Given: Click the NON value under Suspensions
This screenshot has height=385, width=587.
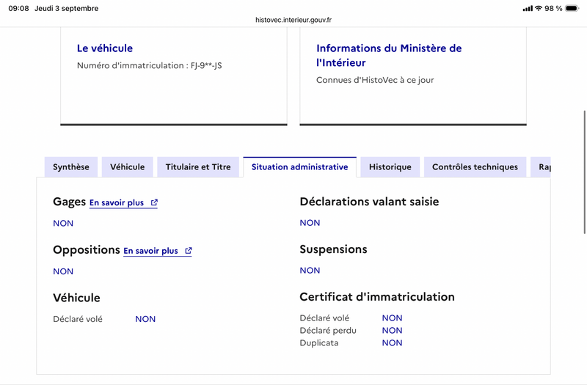Looking at the screenshot, I should pyautogui.click(x=310, y=271).
